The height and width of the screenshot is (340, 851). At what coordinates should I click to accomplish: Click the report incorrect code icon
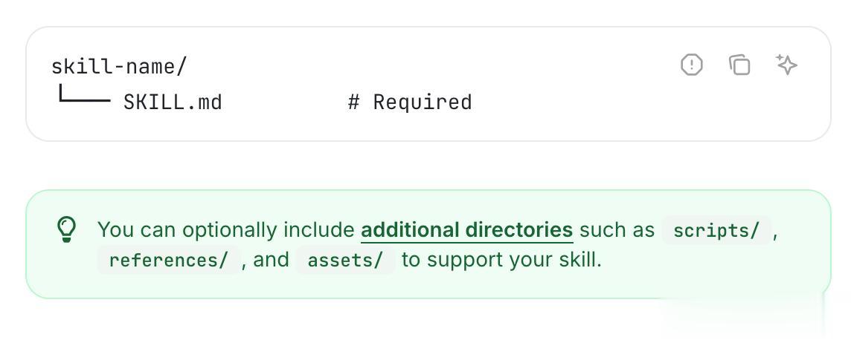click(692, 65)
